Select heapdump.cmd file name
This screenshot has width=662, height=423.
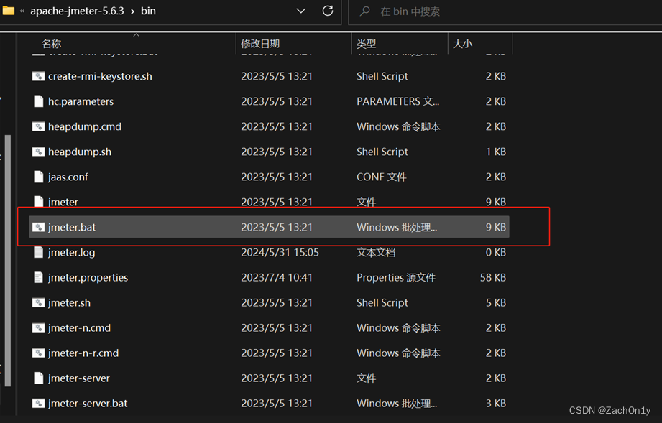point(84,126)
